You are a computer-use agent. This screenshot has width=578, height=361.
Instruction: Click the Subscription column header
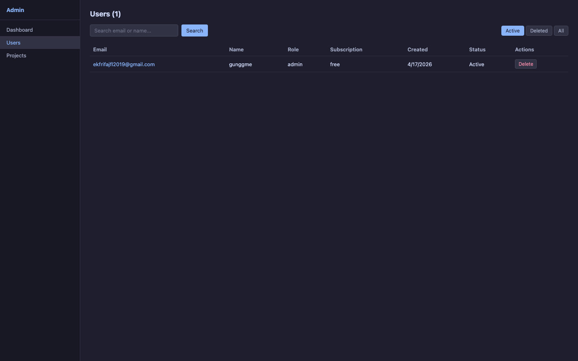[346, 50]
